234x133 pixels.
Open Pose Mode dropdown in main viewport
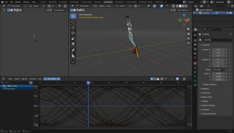(x=84, y=6)
